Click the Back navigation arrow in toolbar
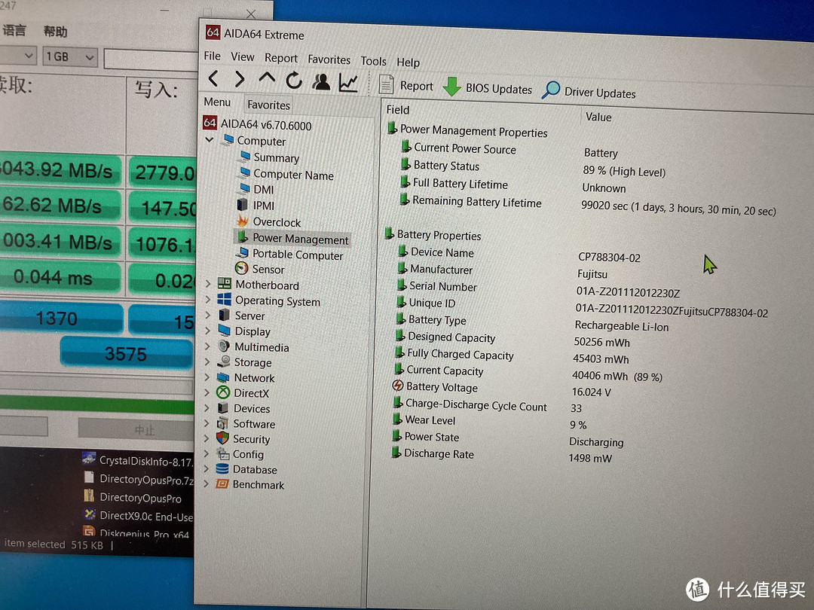Screen dimensions: 814x610 [x=213, y=79]
